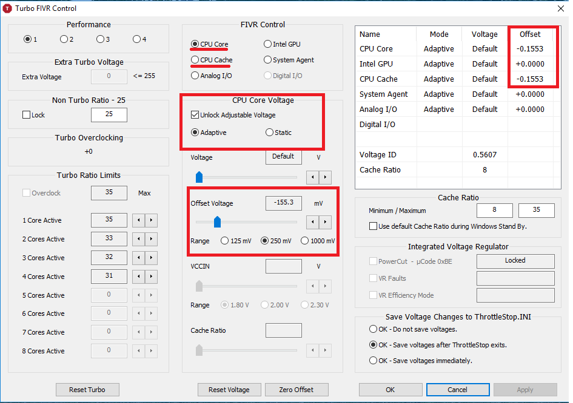Click the Reset Voltage button
Screen dimensions: 573x403
point(229,390)
